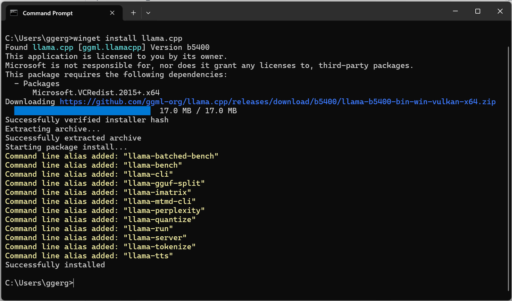Click the "llama-bench" alias line
The width and height of the screenshot is (512, 301).
tap(93, 165)
